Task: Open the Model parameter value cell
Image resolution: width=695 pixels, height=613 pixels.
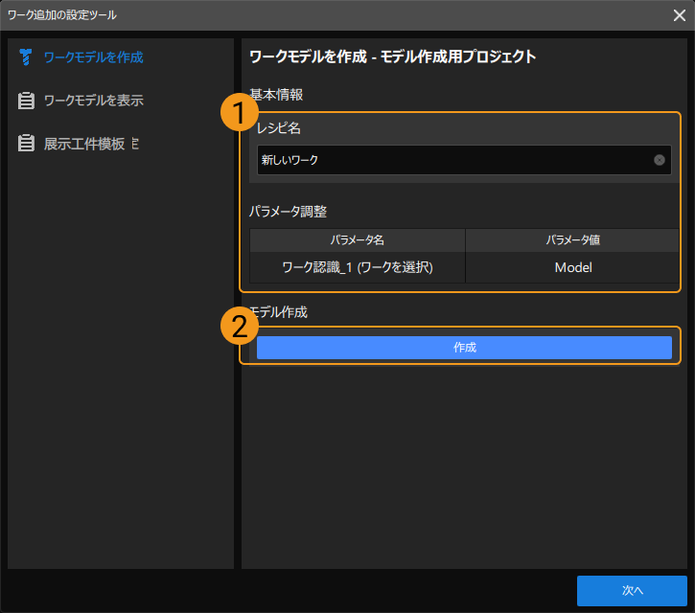Action: [x=572, y=268]
